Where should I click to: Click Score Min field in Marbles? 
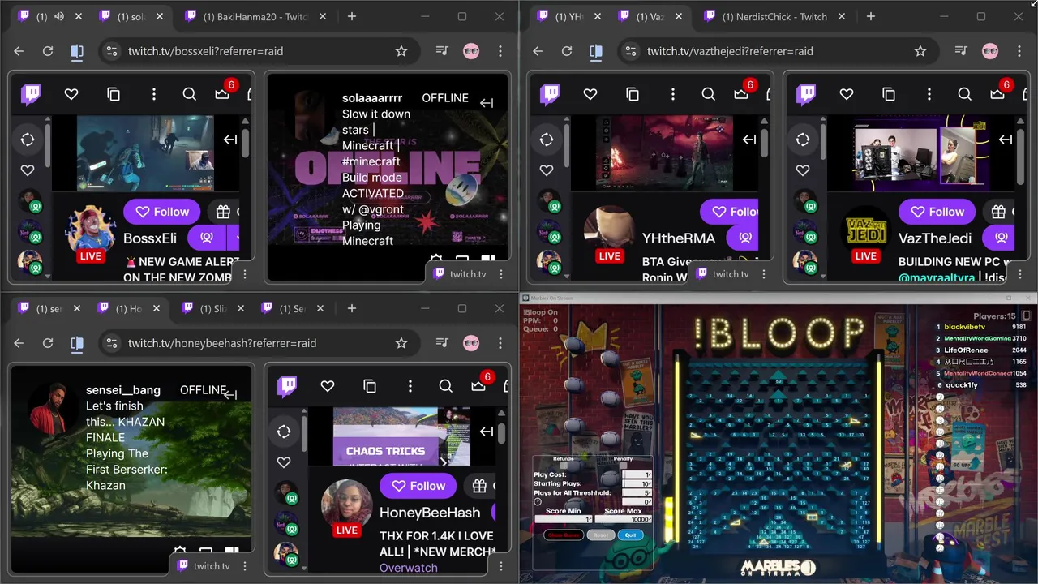point(564,519)
